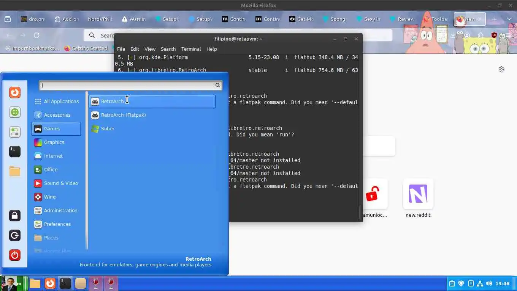Image resolution: width=517 pixels, height=291 pixels.
Task: Select the Games category
Action: click(x=56, y=128)
